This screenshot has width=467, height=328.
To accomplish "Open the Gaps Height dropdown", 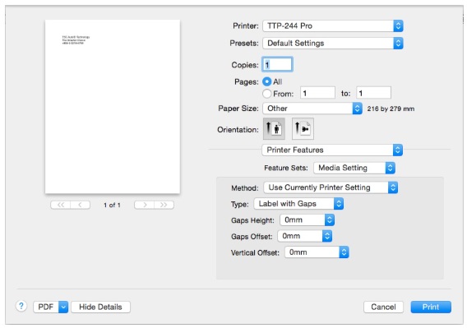I will point(307,220).
